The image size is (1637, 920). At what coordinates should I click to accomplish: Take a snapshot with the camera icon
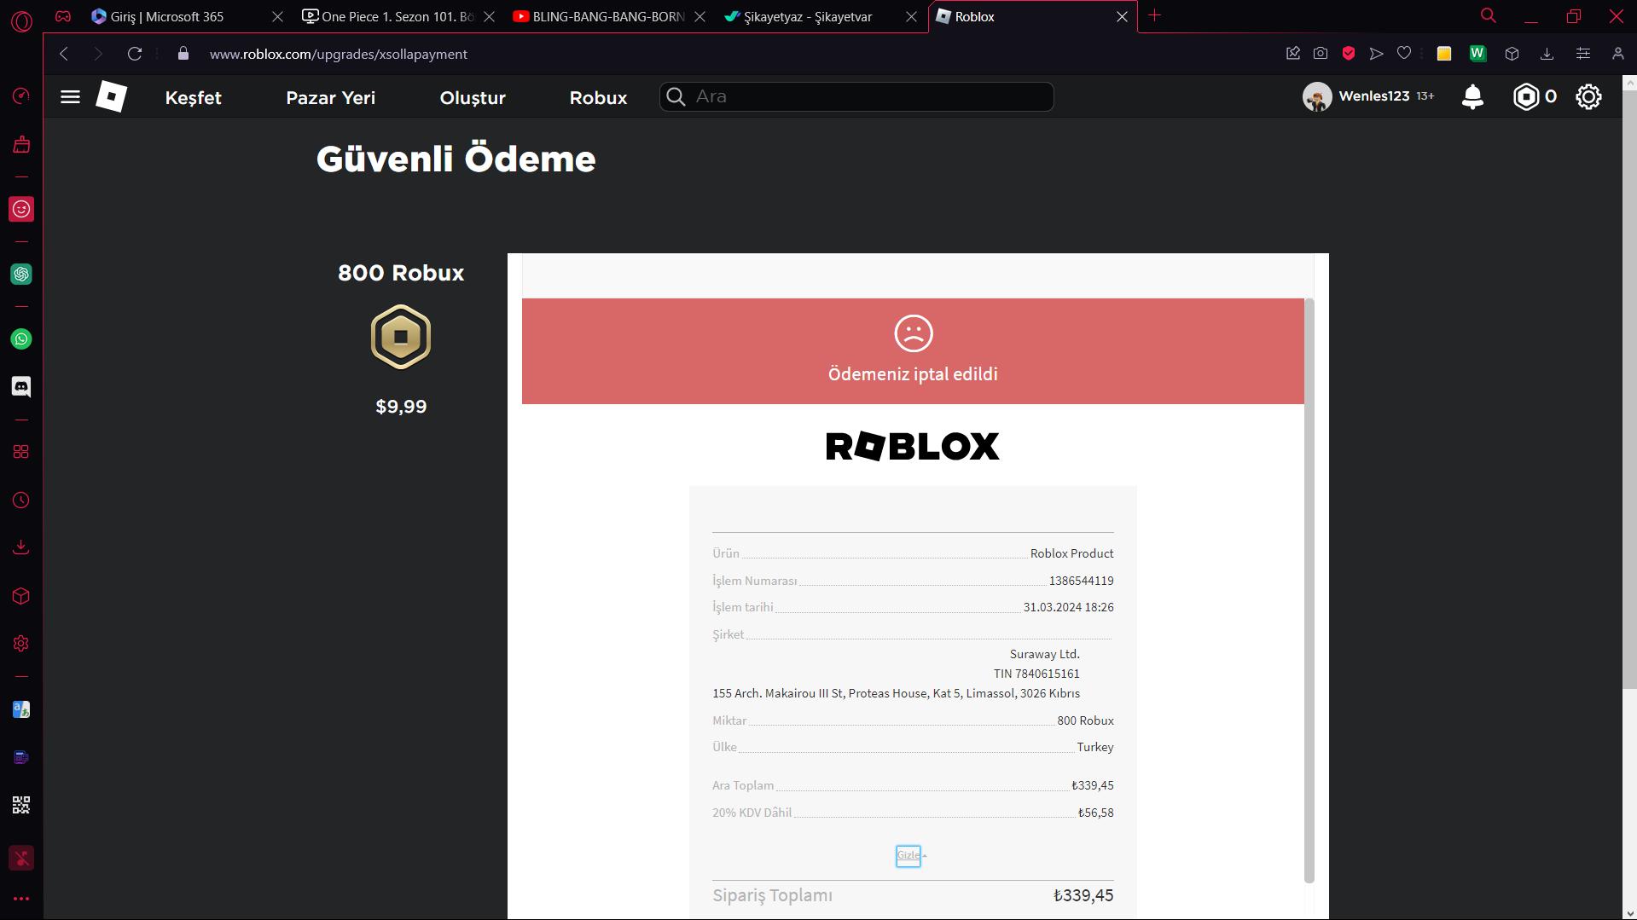1321,54
